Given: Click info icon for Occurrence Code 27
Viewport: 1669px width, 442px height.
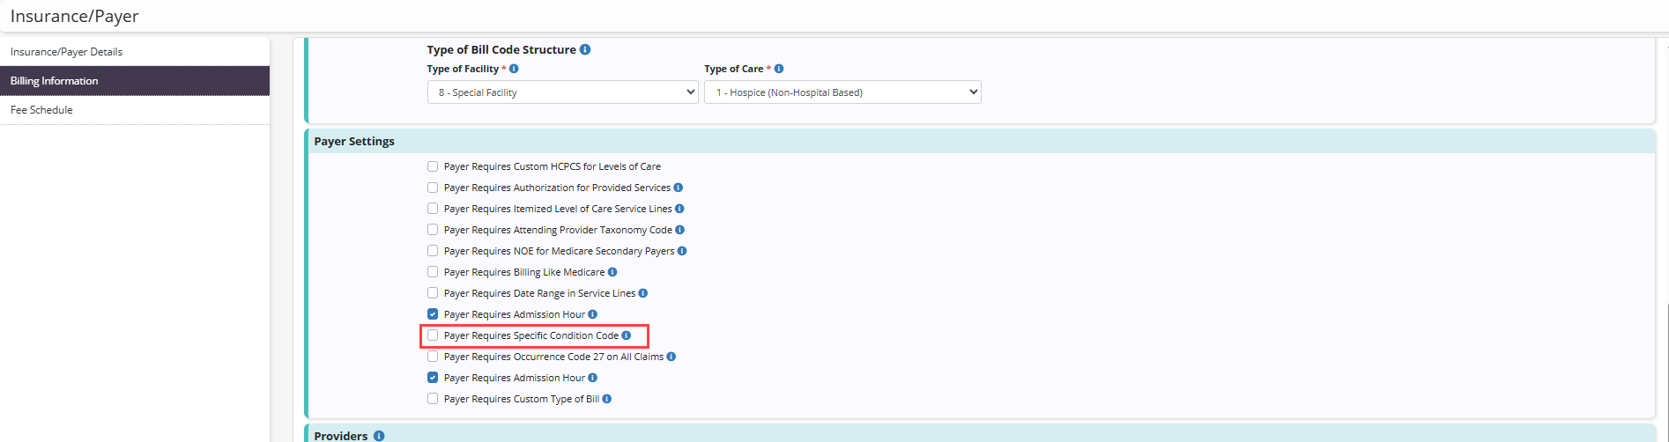Looking at the screenshot, I should [671, 357].
